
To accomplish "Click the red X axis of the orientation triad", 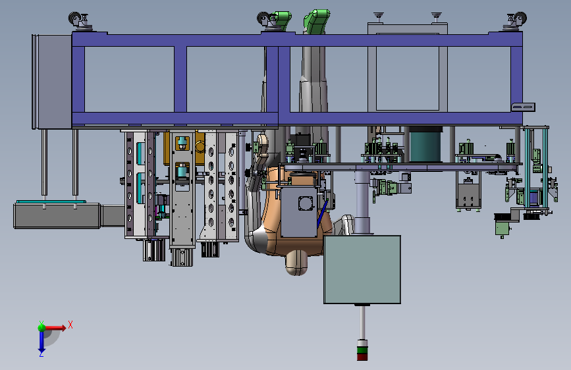I will pyautogui.click(x=56, y=327).
